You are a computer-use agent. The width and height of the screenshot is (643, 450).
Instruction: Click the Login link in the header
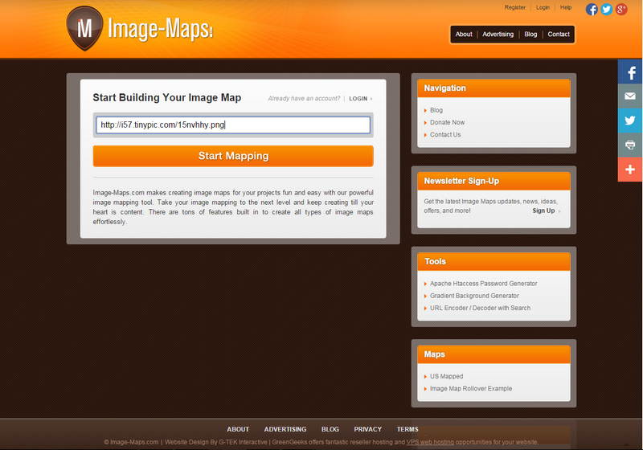[543, 7]
